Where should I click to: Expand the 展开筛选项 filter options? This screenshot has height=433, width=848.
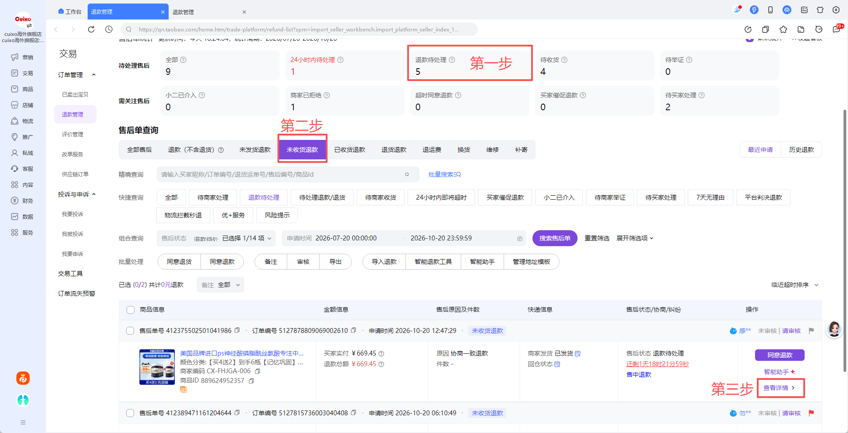(x=635, y=238)
